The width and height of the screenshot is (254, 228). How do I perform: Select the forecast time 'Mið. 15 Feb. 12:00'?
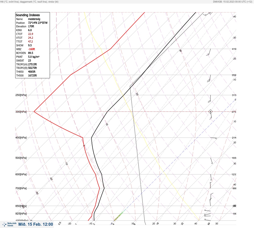36,224
